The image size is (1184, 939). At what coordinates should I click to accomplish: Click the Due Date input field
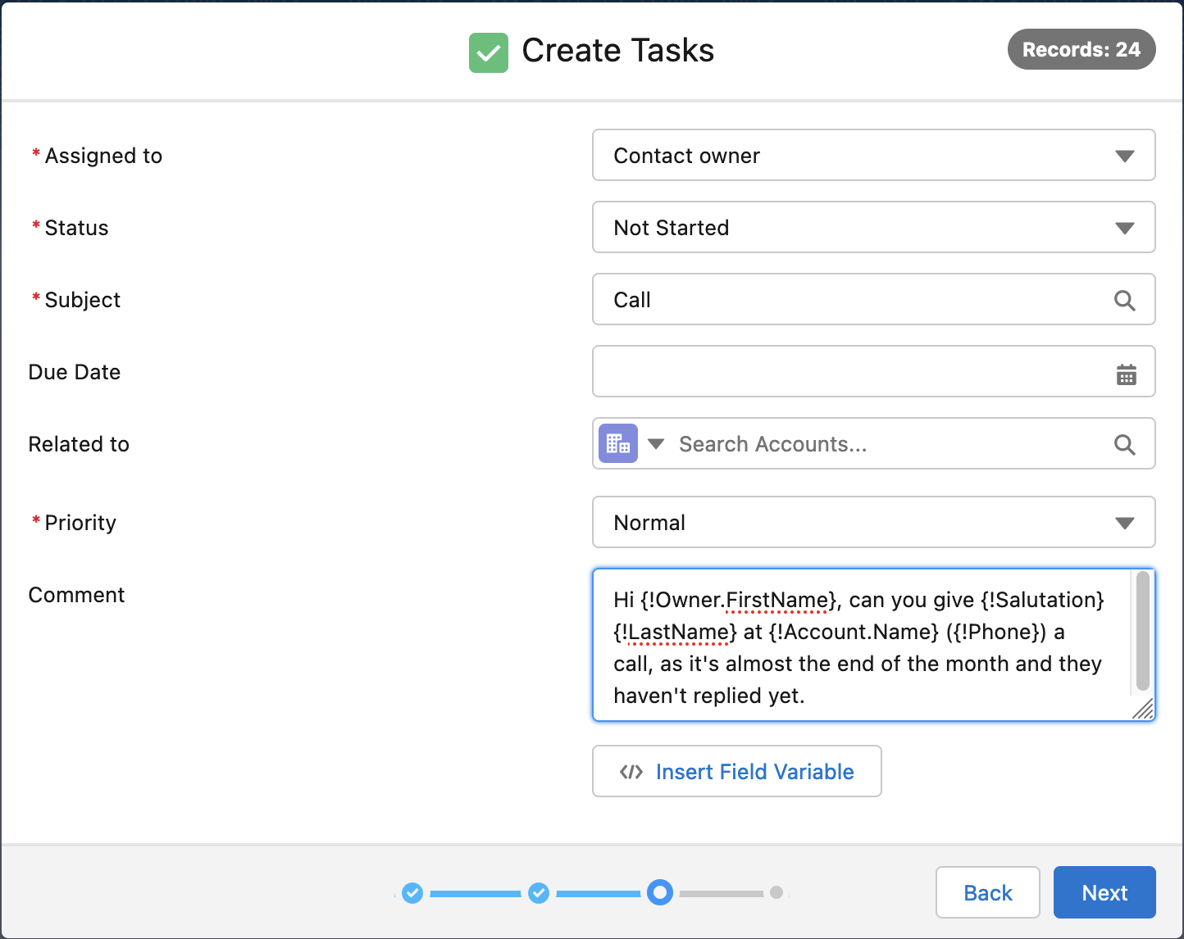873,371
